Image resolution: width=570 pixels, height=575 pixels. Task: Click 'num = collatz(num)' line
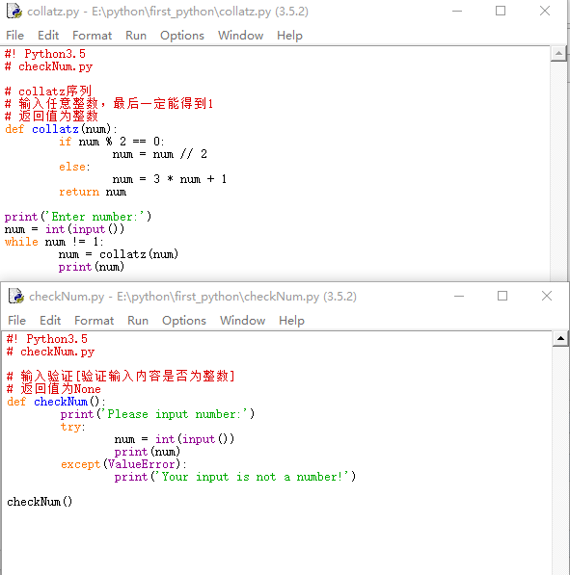[x=119, y=254]
